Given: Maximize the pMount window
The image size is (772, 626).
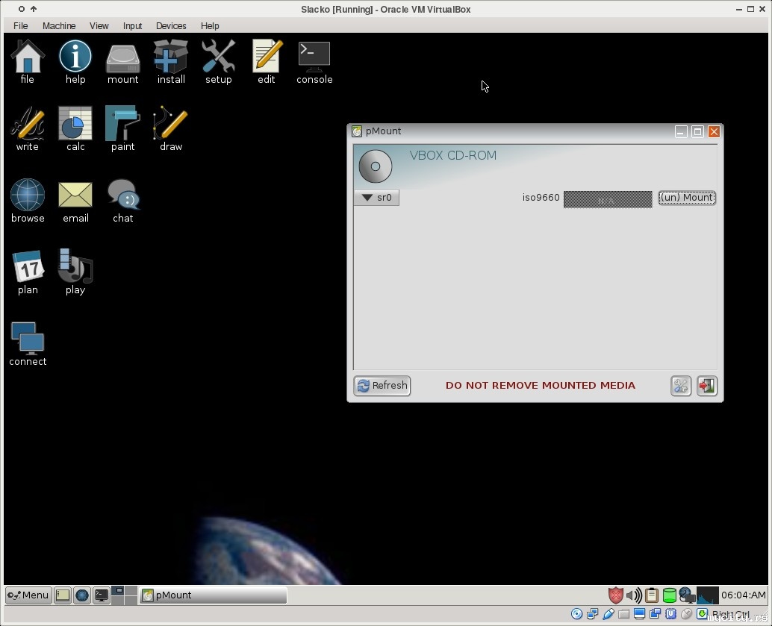Looking at the screenshot, I should point(697,131).
